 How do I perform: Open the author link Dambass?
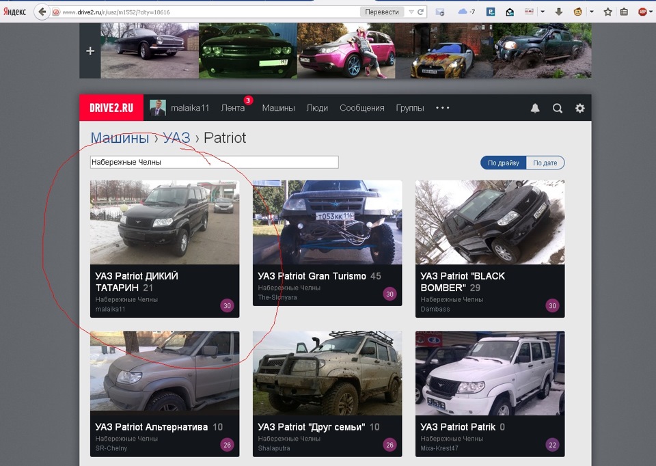tap(435, 309)
